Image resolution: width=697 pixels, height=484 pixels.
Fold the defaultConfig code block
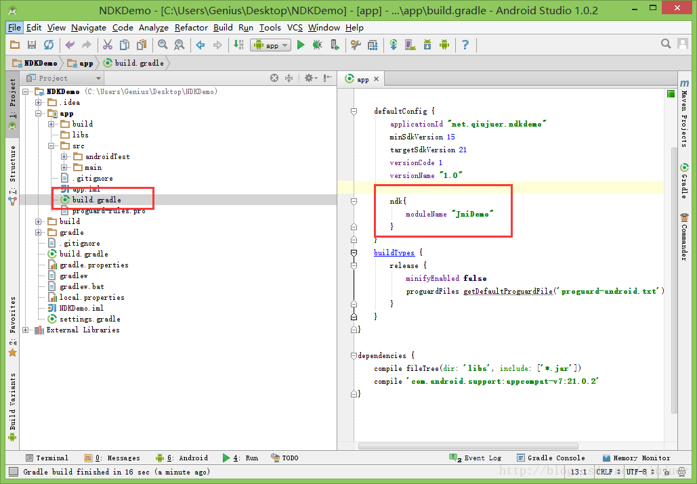[x=354, y=111]
